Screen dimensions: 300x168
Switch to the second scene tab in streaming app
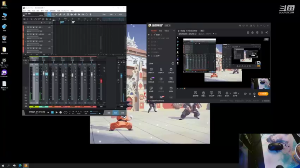pos(160,31)
